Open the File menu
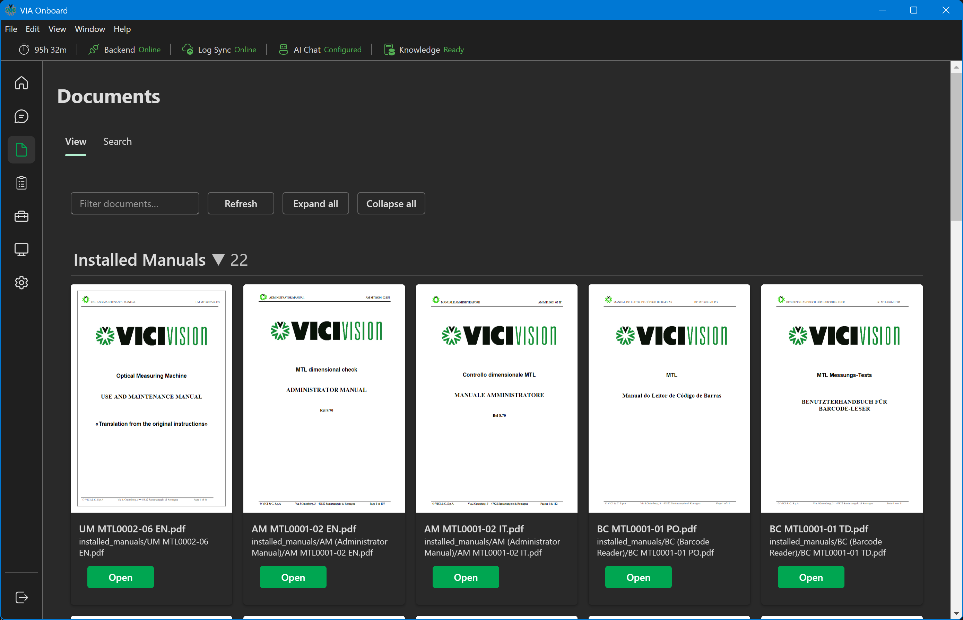 [x=11, y=29]
